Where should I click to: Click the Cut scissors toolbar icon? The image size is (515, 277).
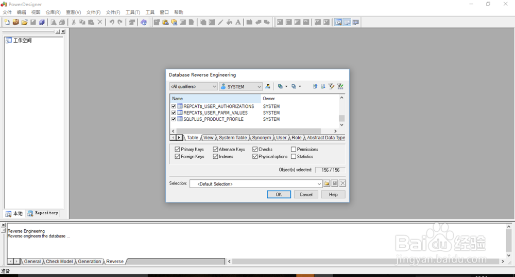pyautogui.click(x=74, y=22)
